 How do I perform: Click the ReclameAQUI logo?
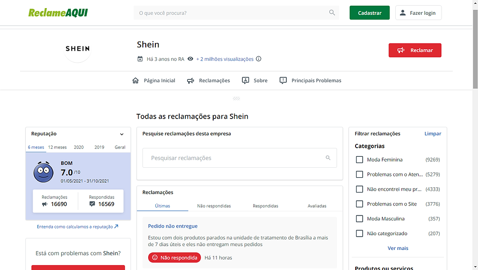click(x=58, y=13)
